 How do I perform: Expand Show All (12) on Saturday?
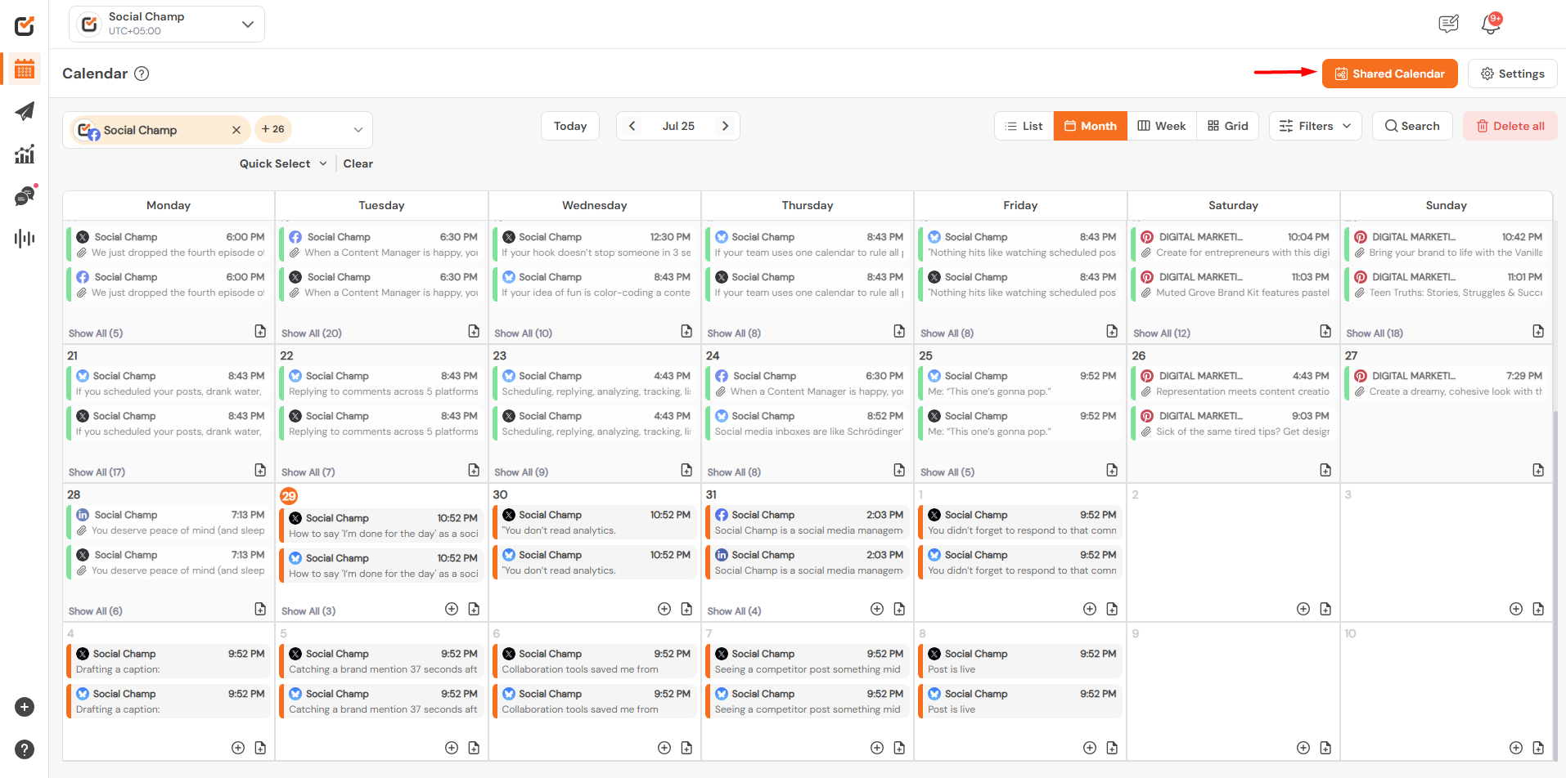click(1162, 333)
